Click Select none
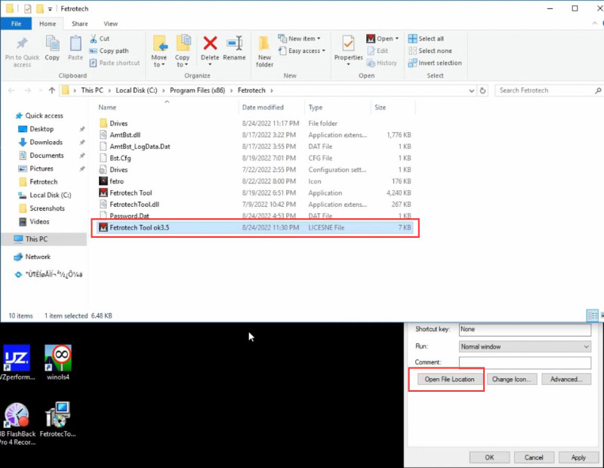 click(x=430, y=51)
